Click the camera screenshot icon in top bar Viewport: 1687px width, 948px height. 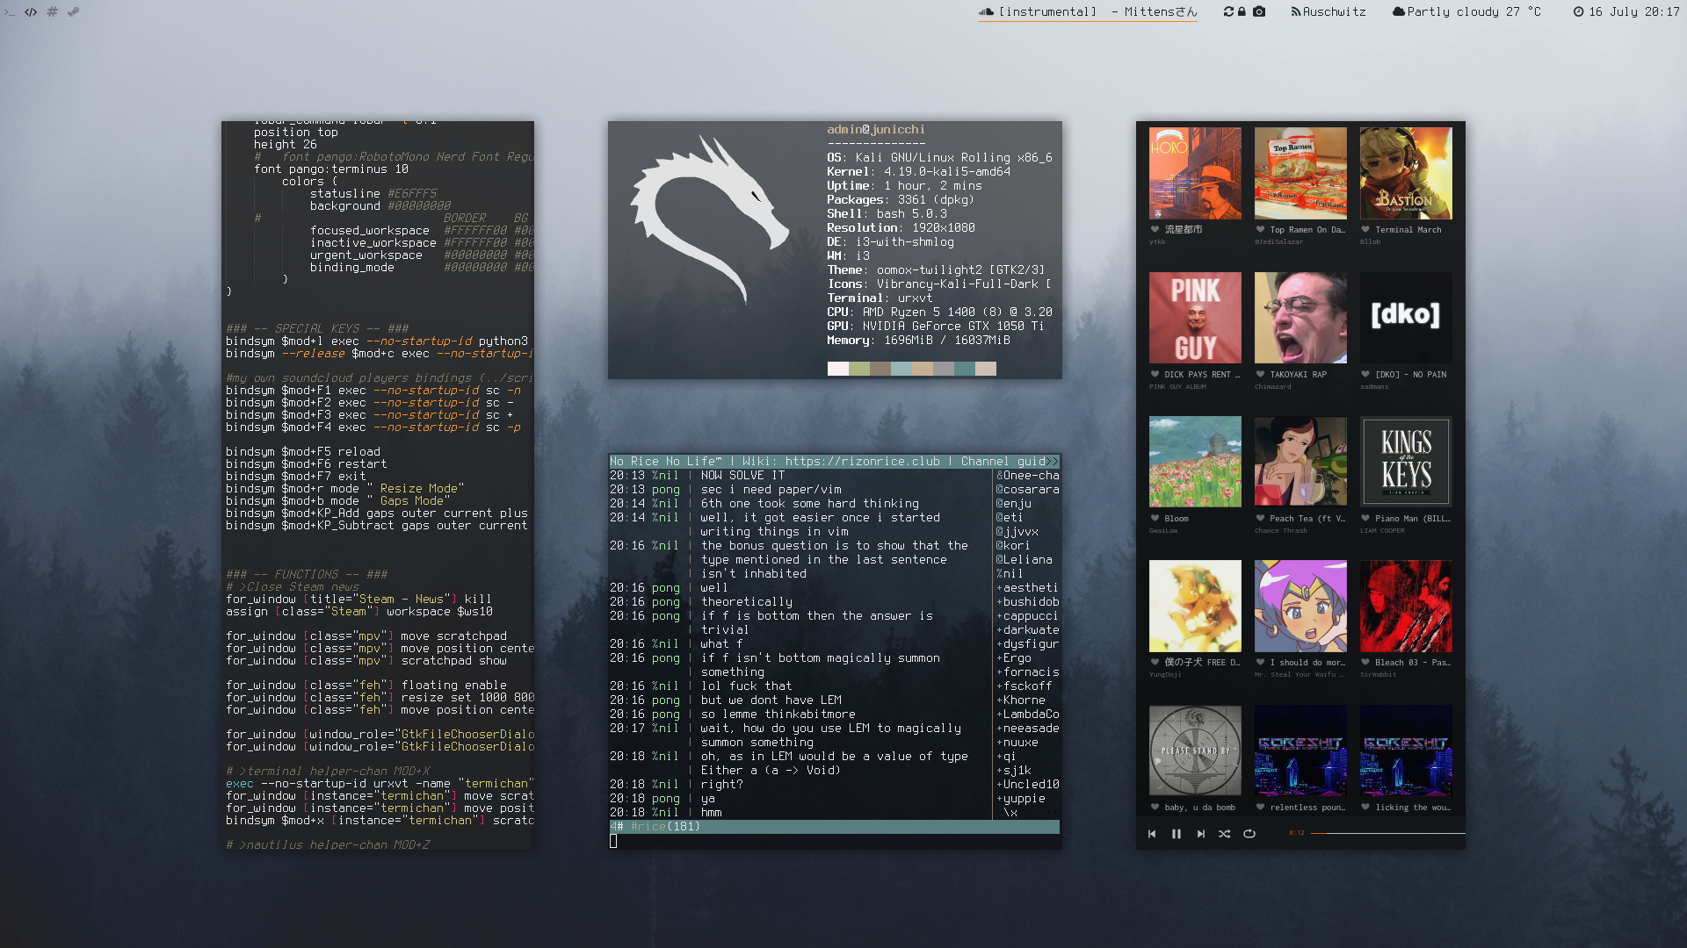point(1259,11)
